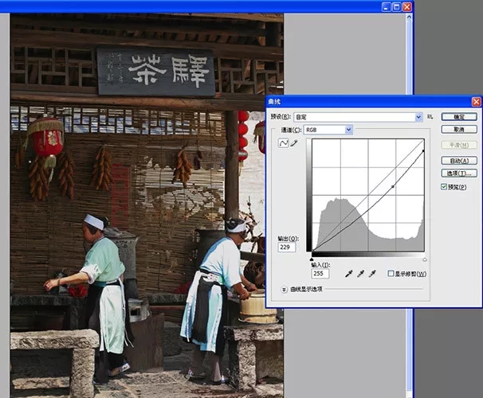Close the Curves dialog with X

(476, 102)
